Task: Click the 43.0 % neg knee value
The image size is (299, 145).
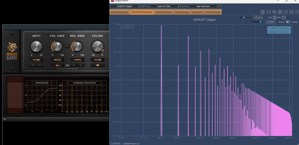Action: [77, 60]
